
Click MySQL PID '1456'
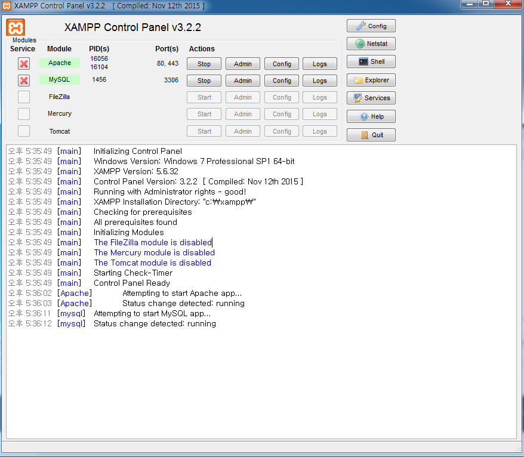coord(99,79)
